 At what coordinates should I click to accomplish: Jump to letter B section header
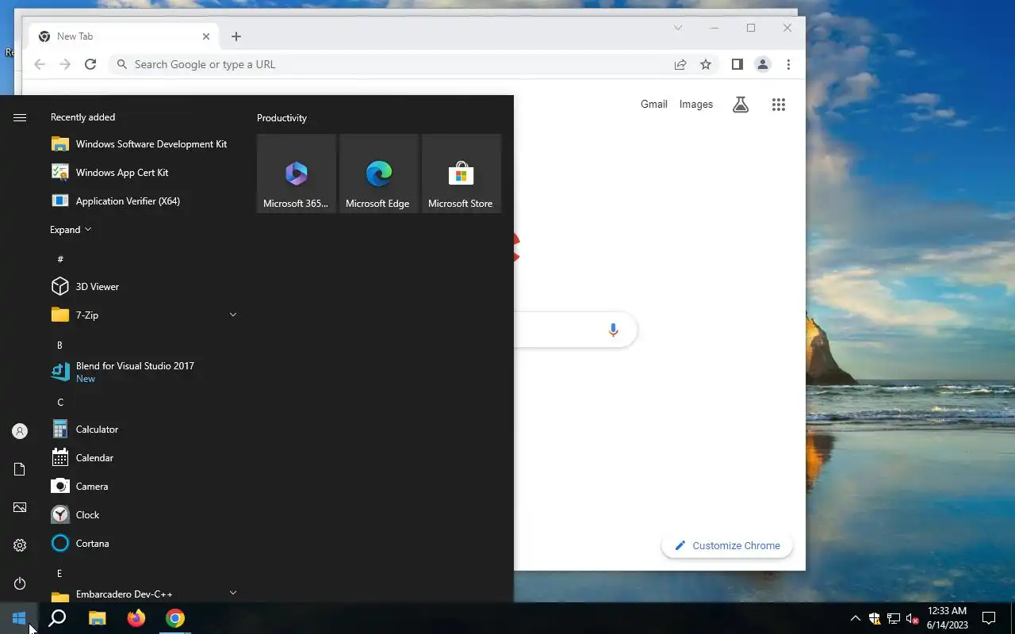point(59,345)
